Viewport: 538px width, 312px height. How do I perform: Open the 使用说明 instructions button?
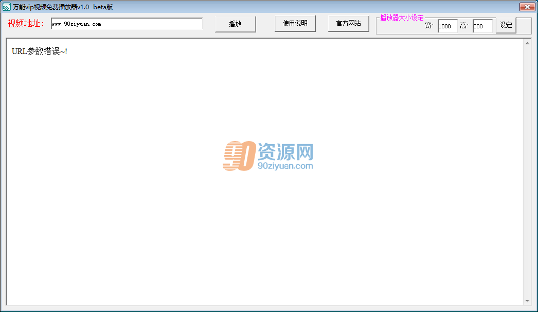[295, 24]
